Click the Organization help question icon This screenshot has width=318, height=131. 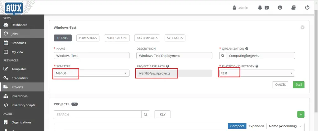247,49
